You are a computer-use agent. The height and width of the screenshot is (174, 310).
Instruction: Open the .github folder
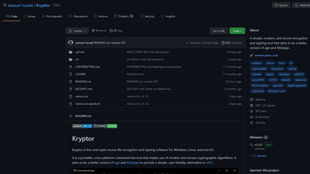tap(80, 52)
